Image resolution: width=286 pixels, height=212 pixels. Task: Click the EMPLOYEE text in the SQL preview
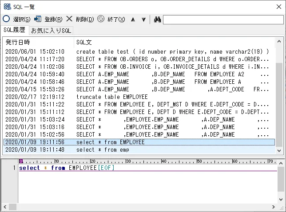tap(83, 168)
